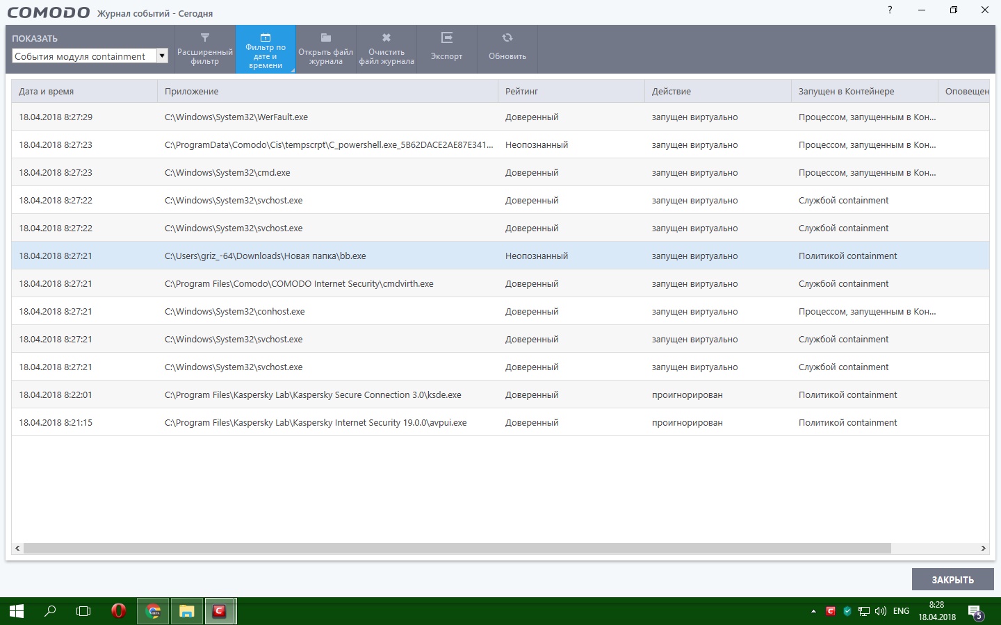Open the Opera browser from the taskbar
Image resolution: width=1001 pixels, height=625 pixels.
tap(119, 611)
